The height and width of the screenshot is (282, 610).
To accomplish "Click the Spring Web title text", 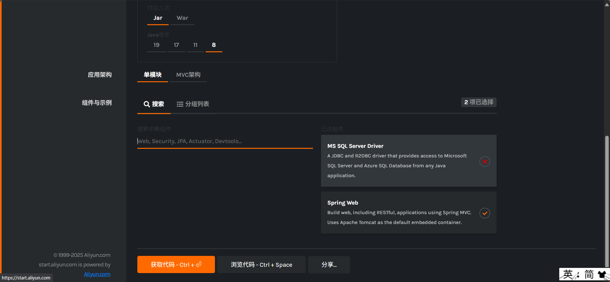I will [343, 203].
